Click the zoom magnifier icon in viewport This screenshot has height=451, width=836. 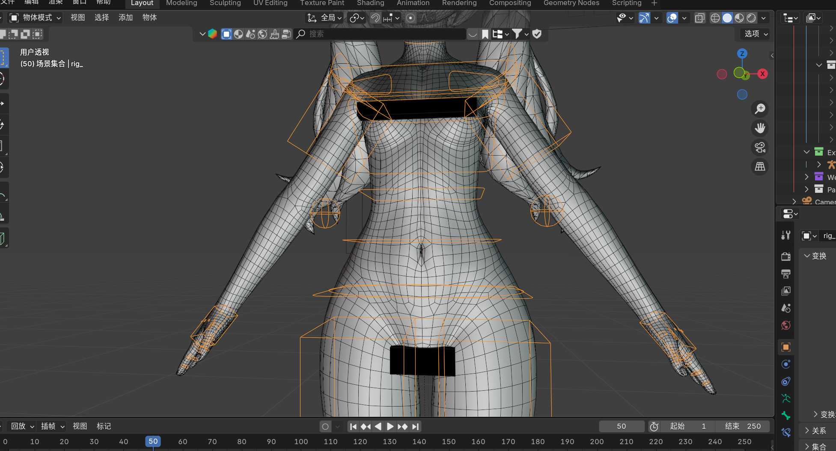[x=760, y=109]
